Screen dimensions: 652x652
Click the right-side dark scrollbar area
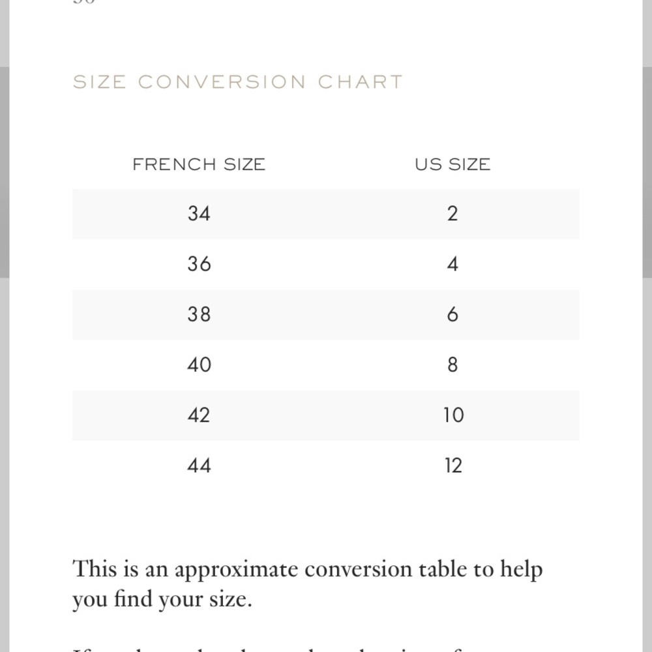point(647,173)
